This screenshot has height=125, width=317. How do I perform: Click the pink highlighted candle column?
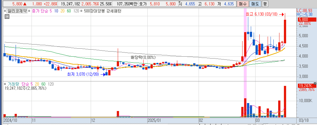pos(245,63)
